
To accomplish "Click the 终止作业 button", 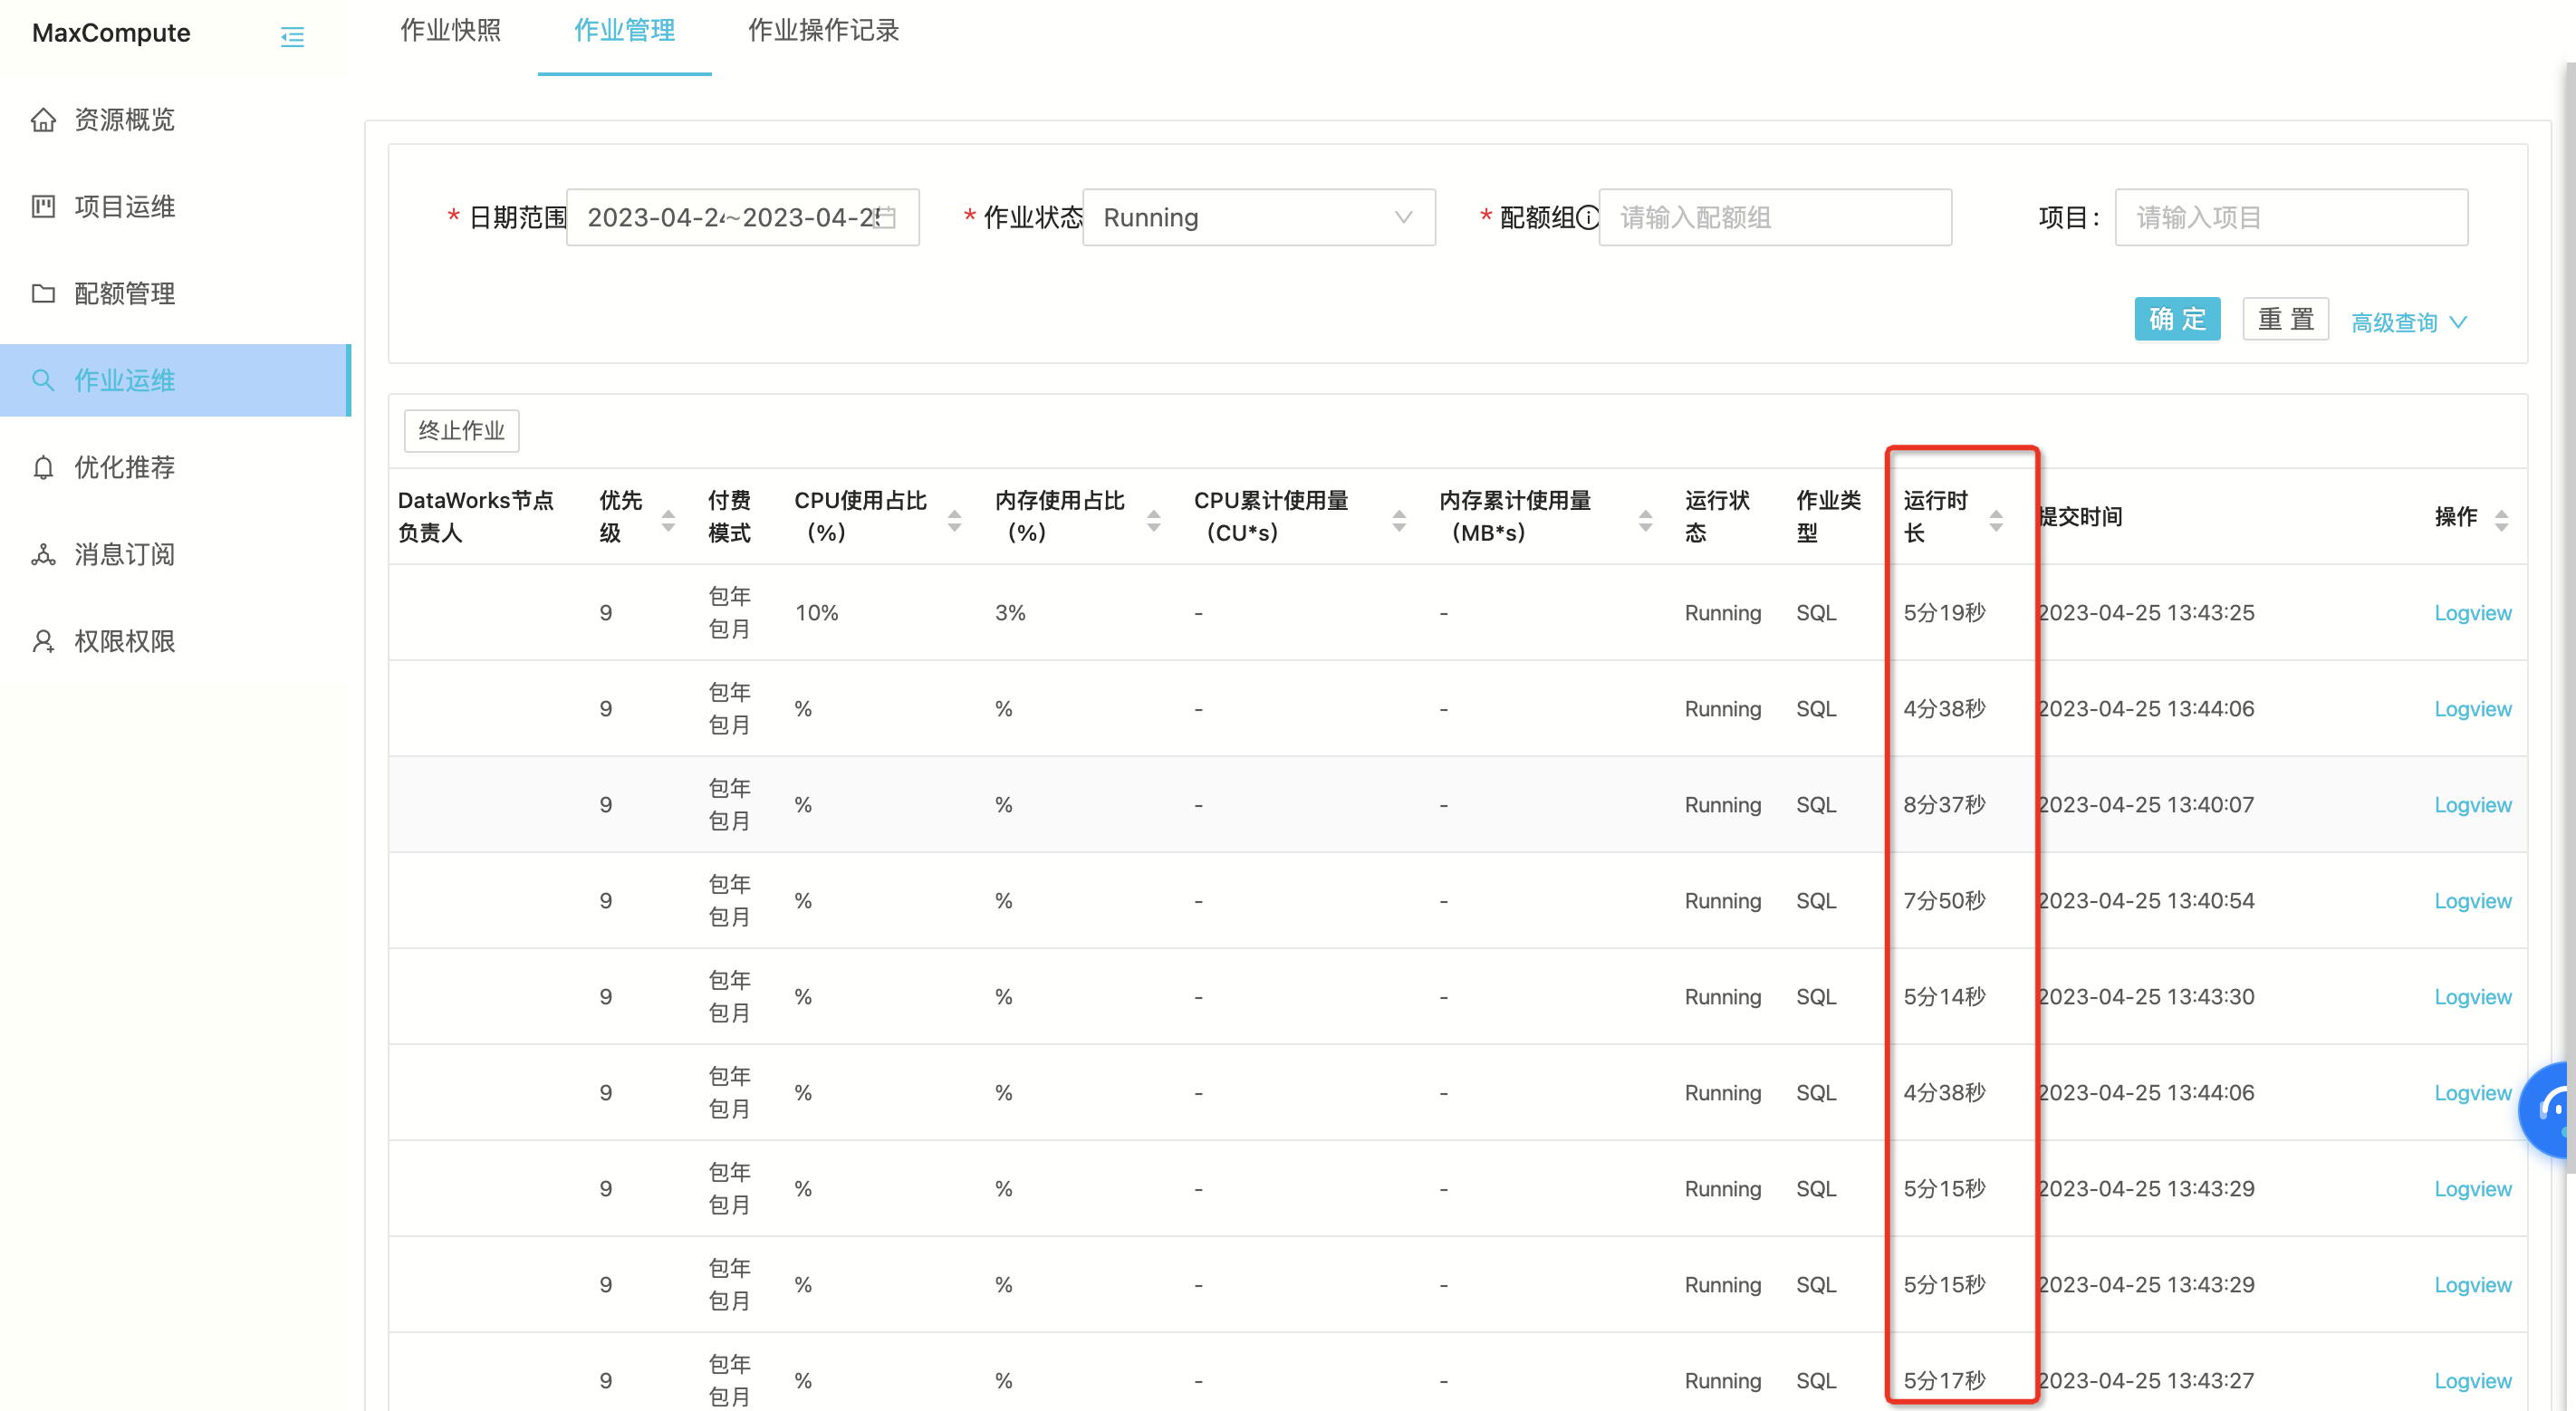I will (x=461, y=431).
